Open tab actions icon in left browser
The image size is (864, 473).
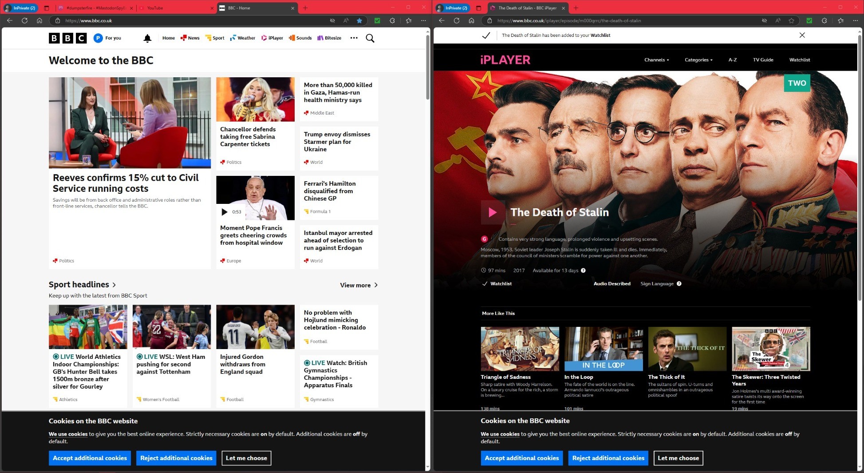coord(47,8)
